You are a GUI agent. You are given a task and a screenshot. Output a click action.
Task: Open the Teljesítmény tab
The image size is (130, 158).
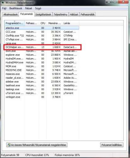61,15
